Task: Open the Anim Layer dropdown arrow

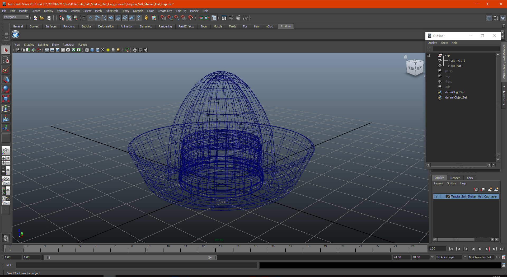Action: tap(432, 257)
